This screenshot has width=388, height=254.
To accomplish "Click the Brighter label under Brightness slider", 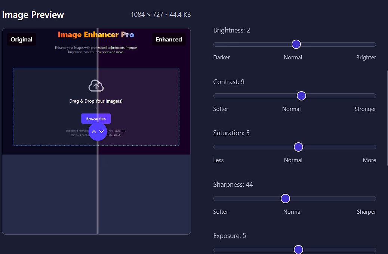I will (366, 58).
